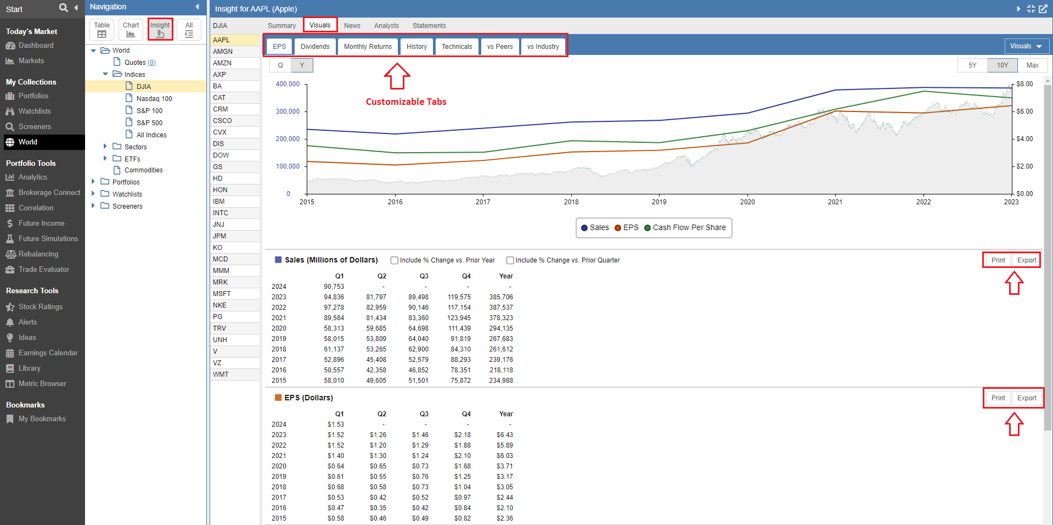Open Watchlists in the left sidebar

pos(35,111)
